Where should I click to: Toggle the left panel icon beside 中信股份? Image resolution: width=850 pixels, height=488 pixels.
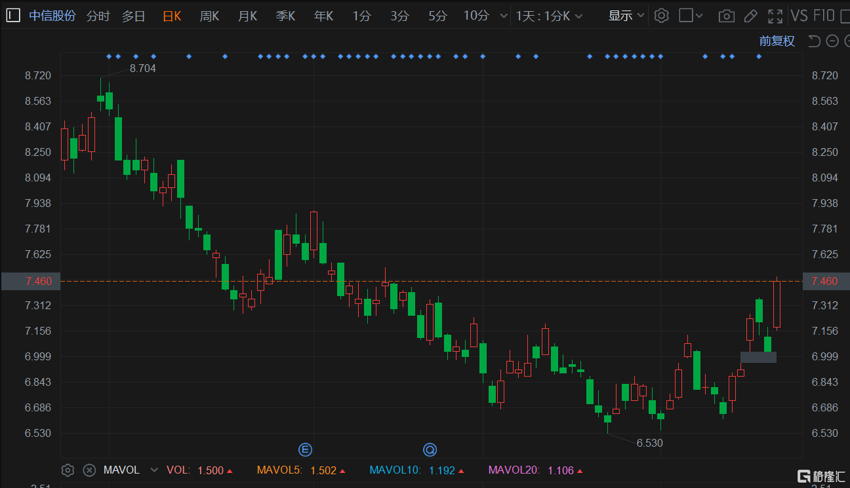14,15
